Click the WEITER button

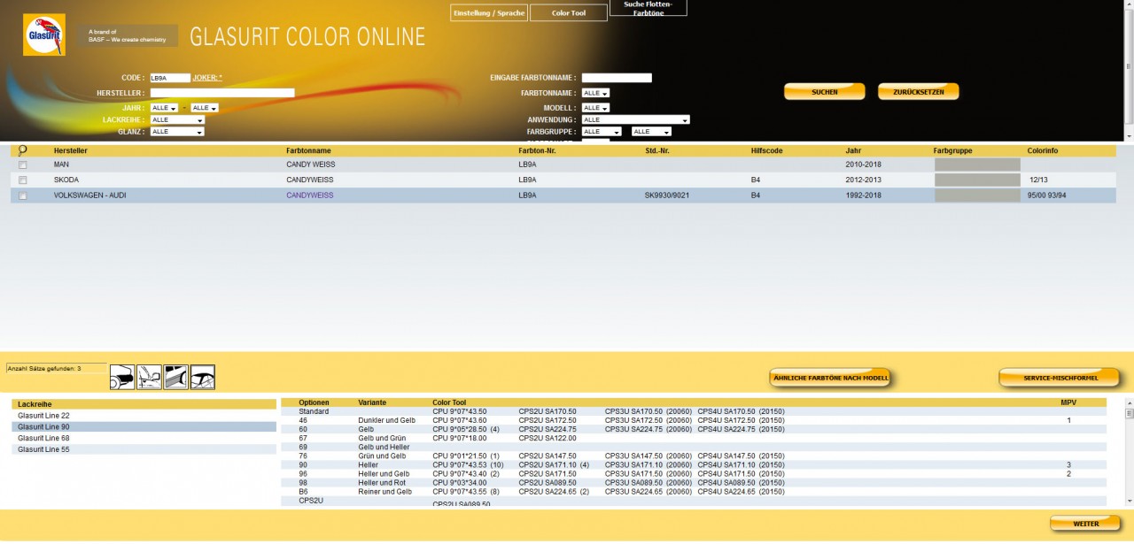[x=1085, y=524]
